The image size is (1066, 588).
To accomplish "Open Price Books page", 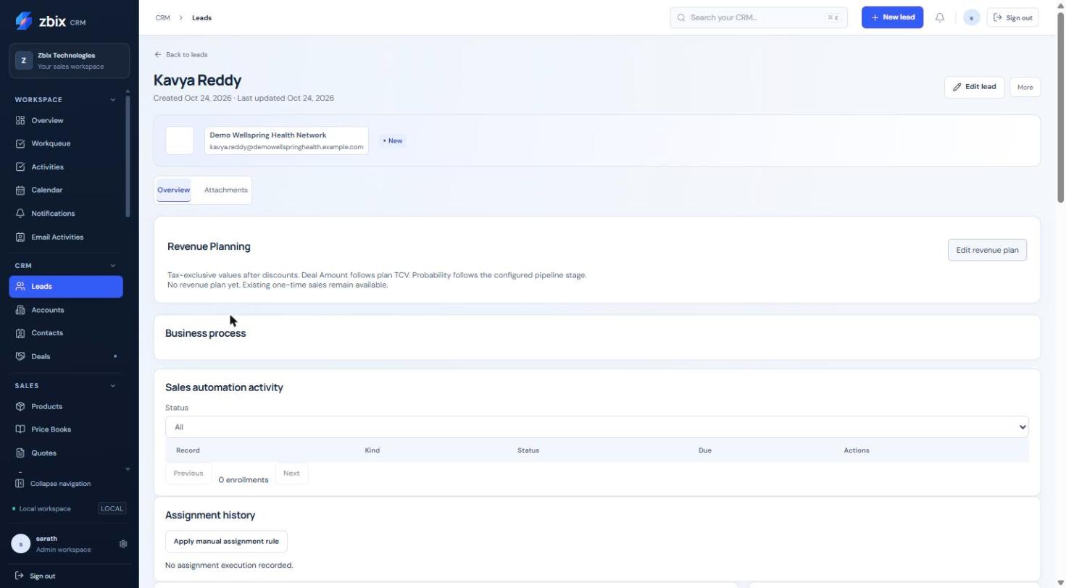I will [66, 429].
